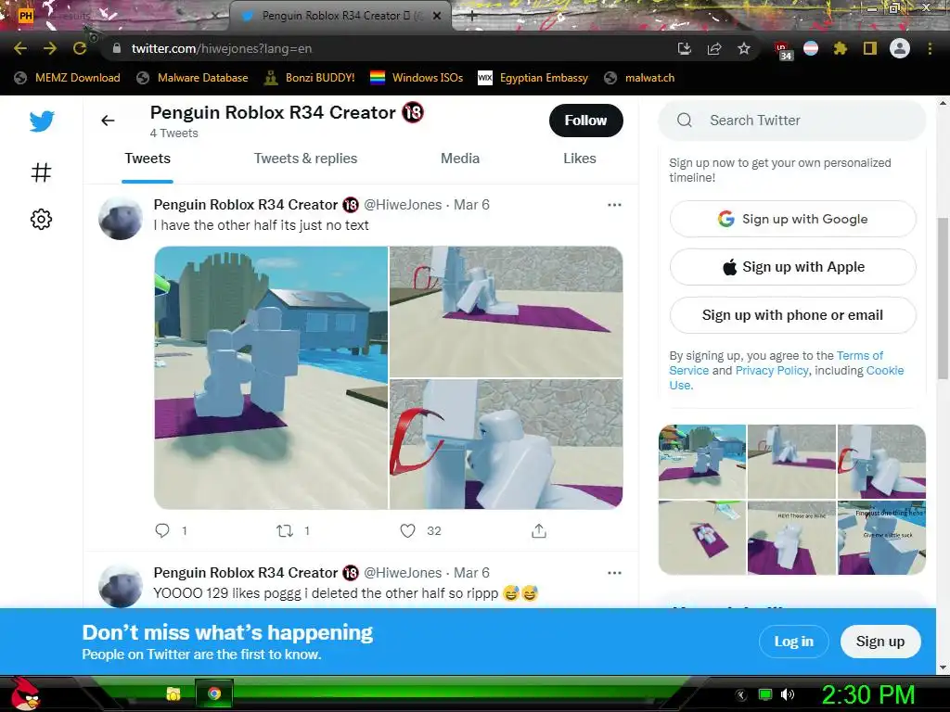Screen dimensions: 950x712
Task: Switch to the Likes tab
Action: (x=580, y=159)
